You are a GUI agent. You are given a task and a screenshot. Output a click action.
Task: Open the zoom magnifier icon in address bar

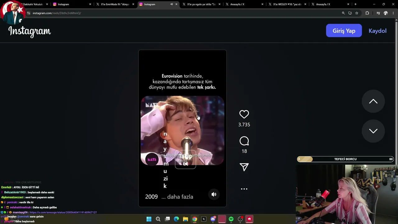[343, 13]
